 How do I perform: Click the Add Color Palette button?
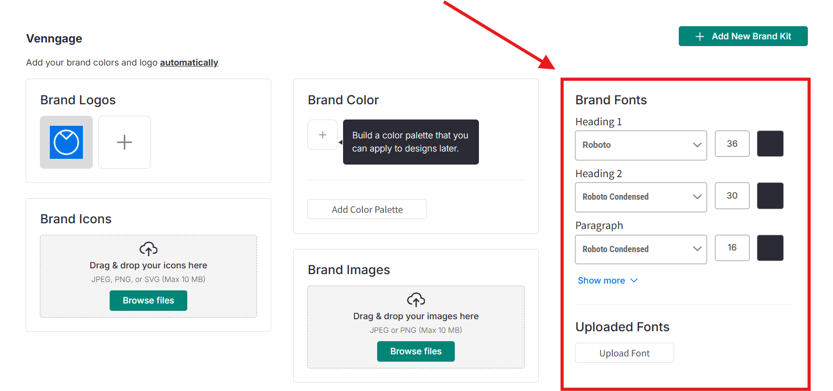(367, 209)
